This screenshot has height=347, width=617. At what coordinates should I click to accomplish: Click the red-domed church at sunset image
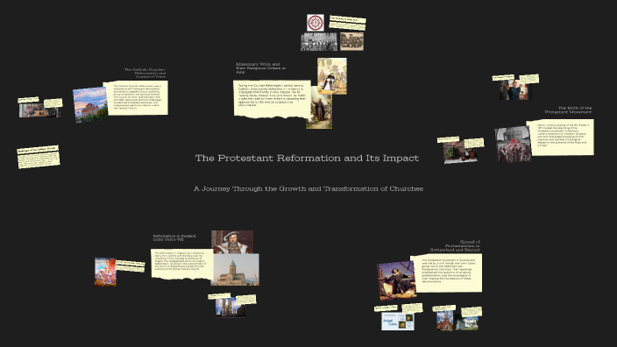(x=90, y=104)
